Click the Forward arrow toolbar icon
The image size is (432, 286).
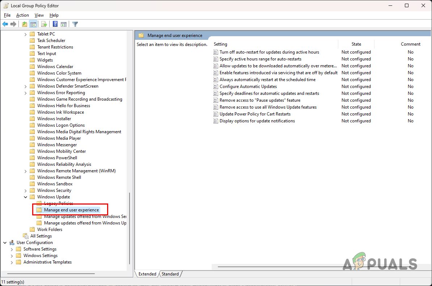click(13, 24)
